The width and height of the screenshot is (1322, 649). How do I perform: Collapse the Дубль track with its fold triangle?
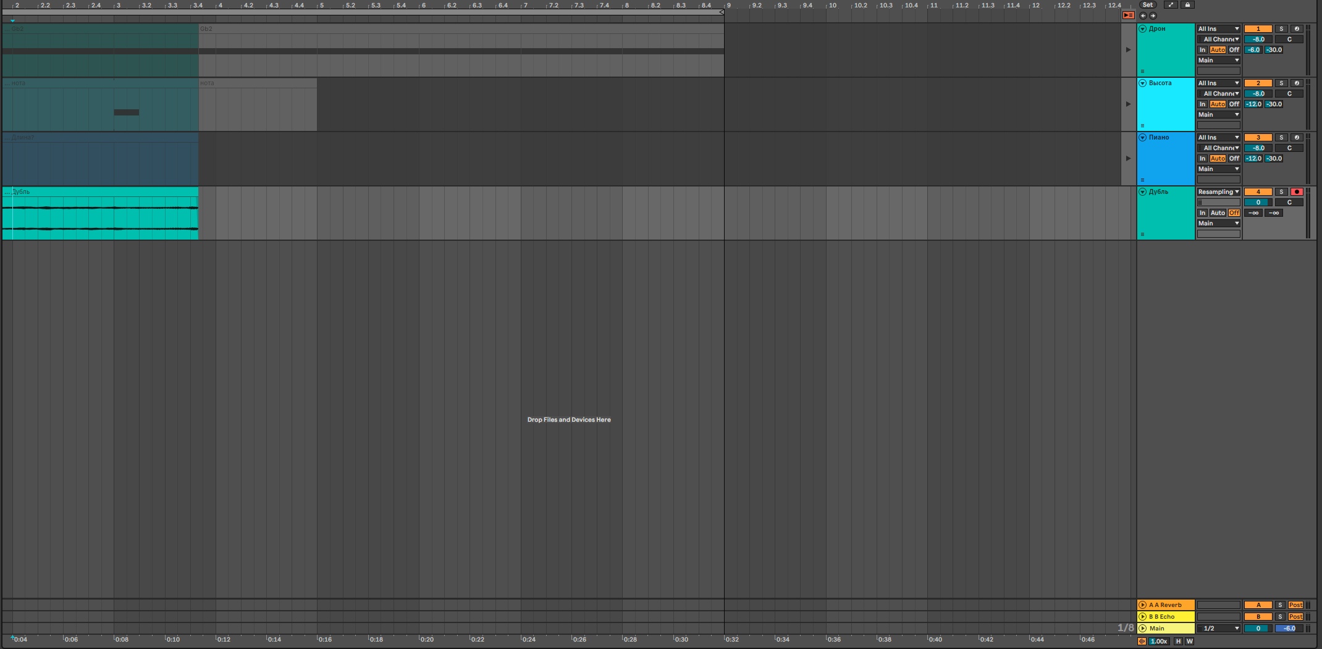click(1143, 192)
